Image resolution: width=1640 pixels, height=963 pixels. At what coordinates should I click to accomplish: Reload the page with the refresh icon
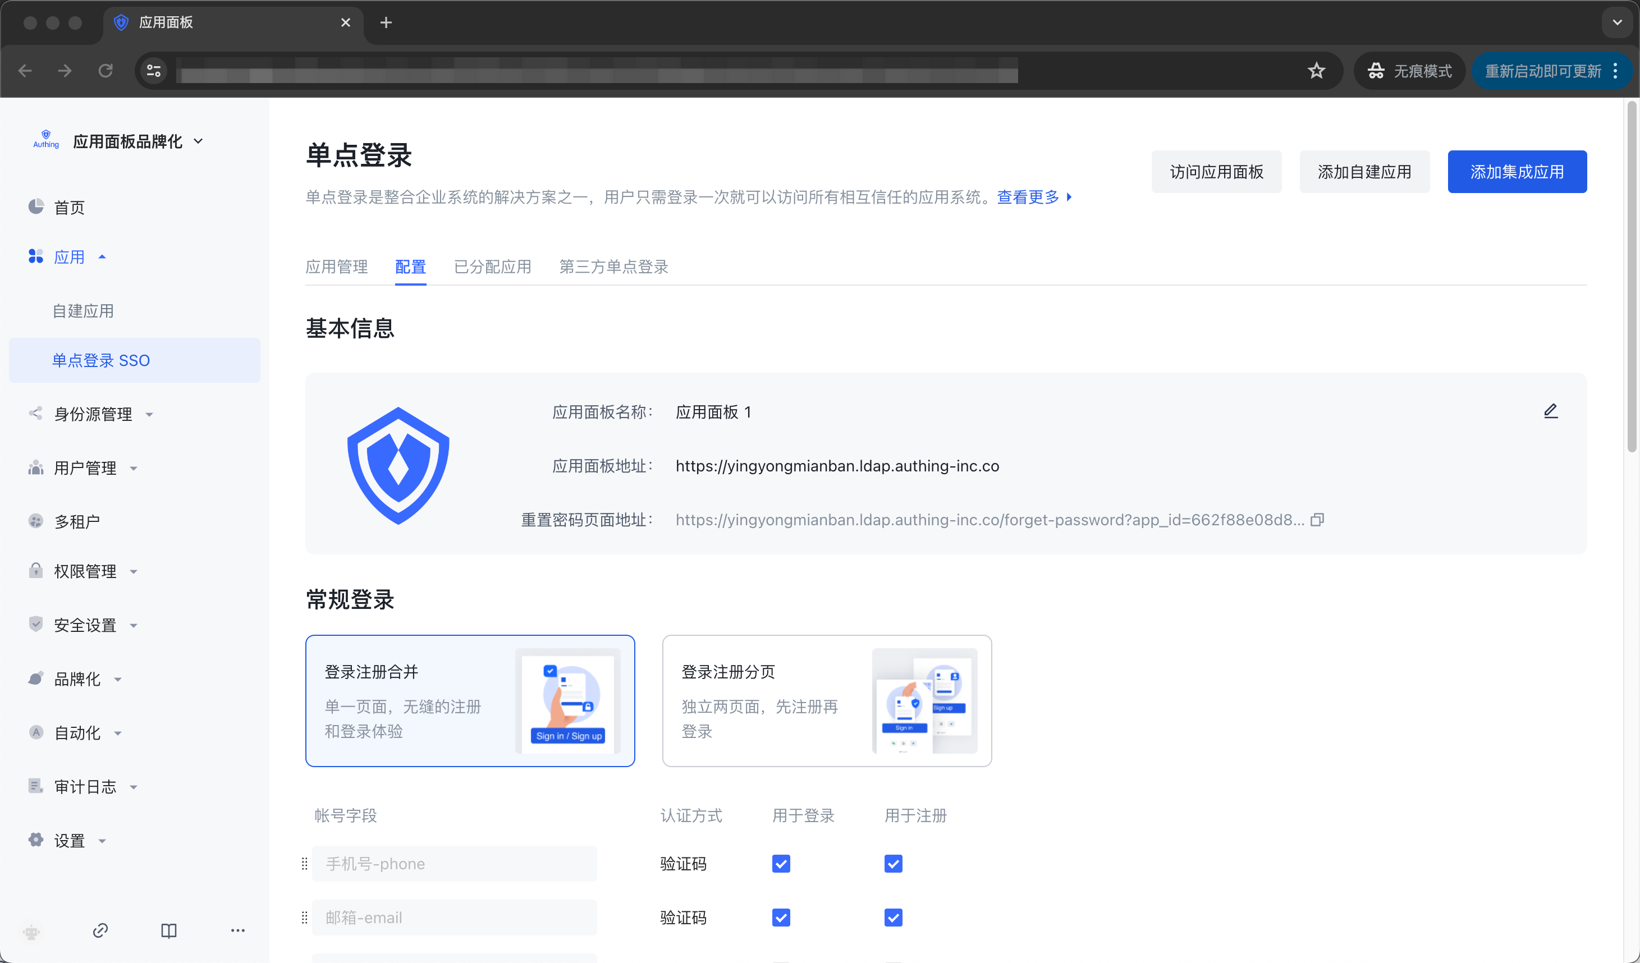tap(106, 70)
